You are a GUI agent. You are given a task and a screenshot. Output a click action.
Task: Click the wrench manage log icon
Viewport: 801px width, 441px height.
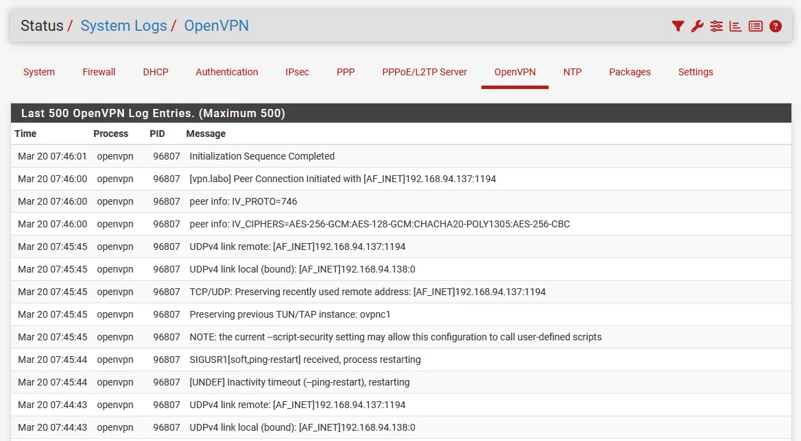697,27
